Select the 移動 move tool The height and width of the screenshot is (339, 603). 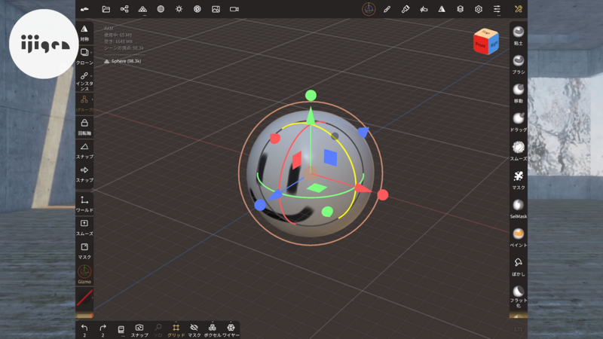point(519,93)
